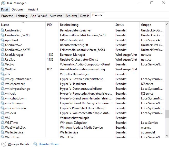Viewport: 169px width, 147px height.
Task: Click description Windows Update Medic Service
Action: (x=81, y=128)
